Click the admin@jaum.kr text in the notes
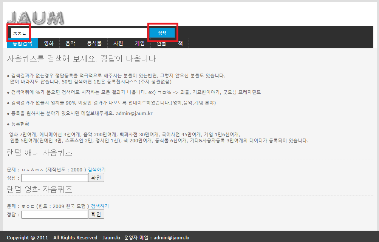This screenshot has height=242, width=379. point(134,114)
